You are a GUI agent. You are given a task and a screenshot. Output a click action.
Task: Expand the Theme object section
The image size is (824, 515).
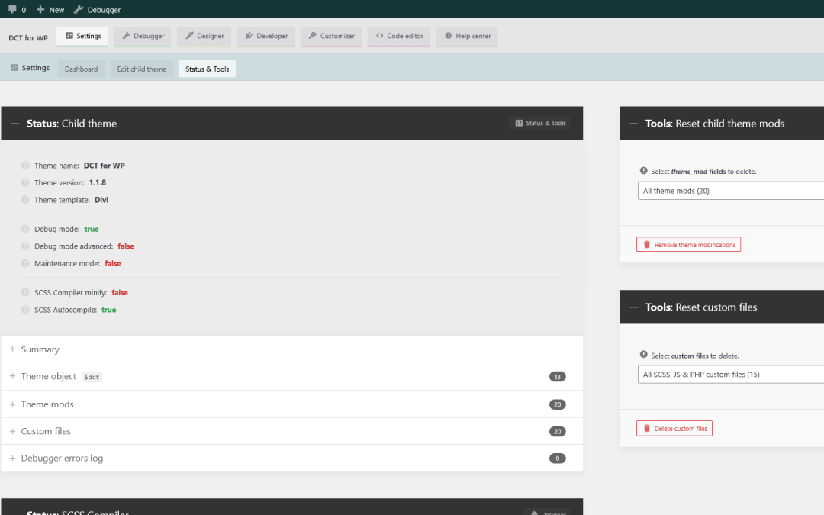[x=292, y=376]
